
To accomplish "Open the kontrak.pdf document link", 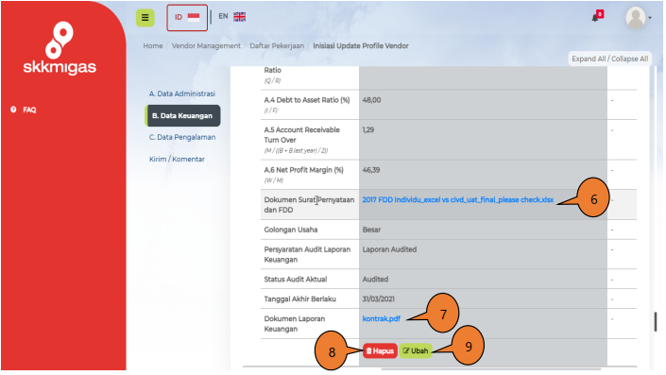I will (381, 319).
